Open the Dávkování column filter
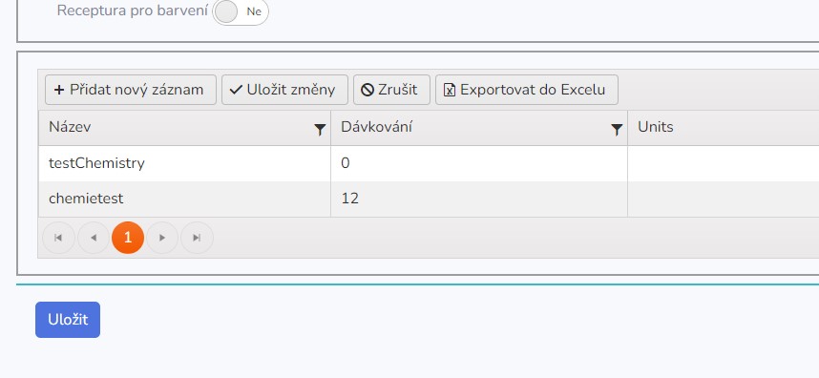 coord(617,130)
